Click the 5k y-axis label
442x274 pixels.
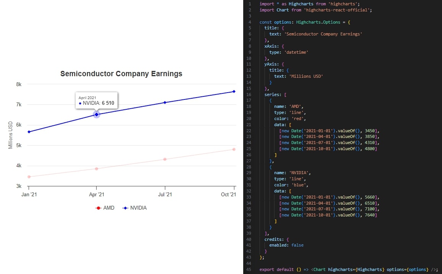click(x=19, y=146)
